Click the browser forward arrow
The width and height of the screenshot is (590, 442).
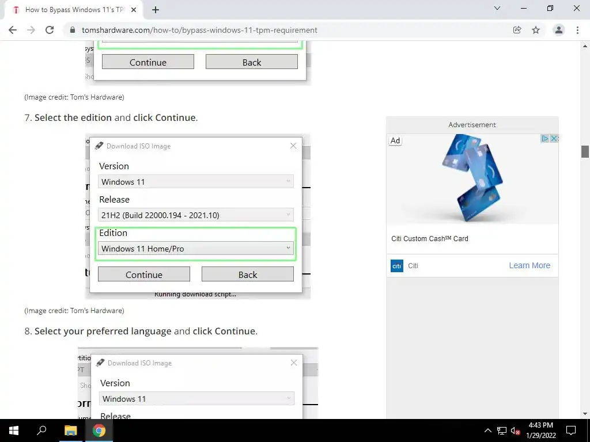coord(31,30)
